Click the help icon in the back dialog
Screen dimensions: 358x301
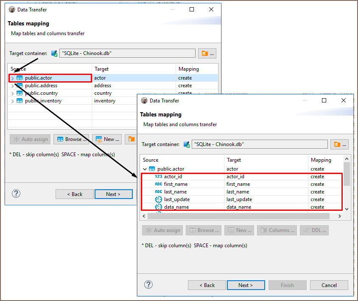click(16, 193)
